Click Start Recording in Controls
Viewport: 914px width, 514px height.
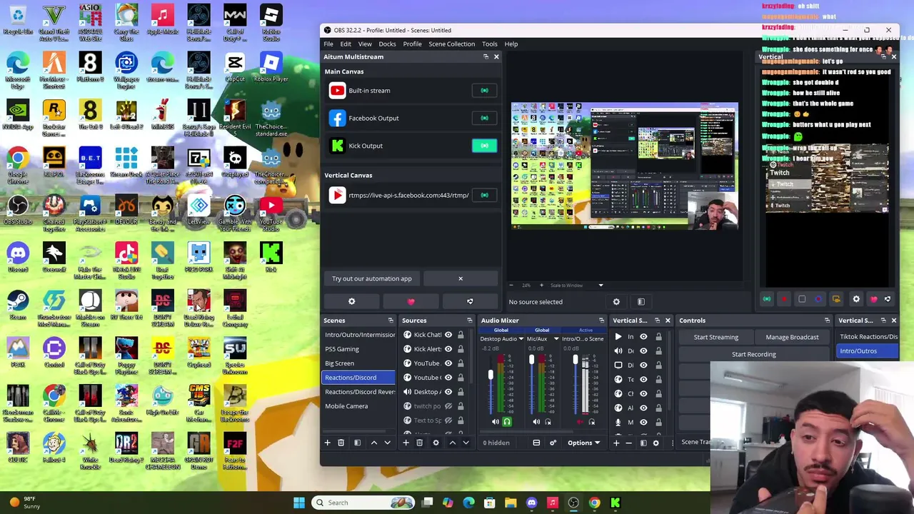(754, 354)
